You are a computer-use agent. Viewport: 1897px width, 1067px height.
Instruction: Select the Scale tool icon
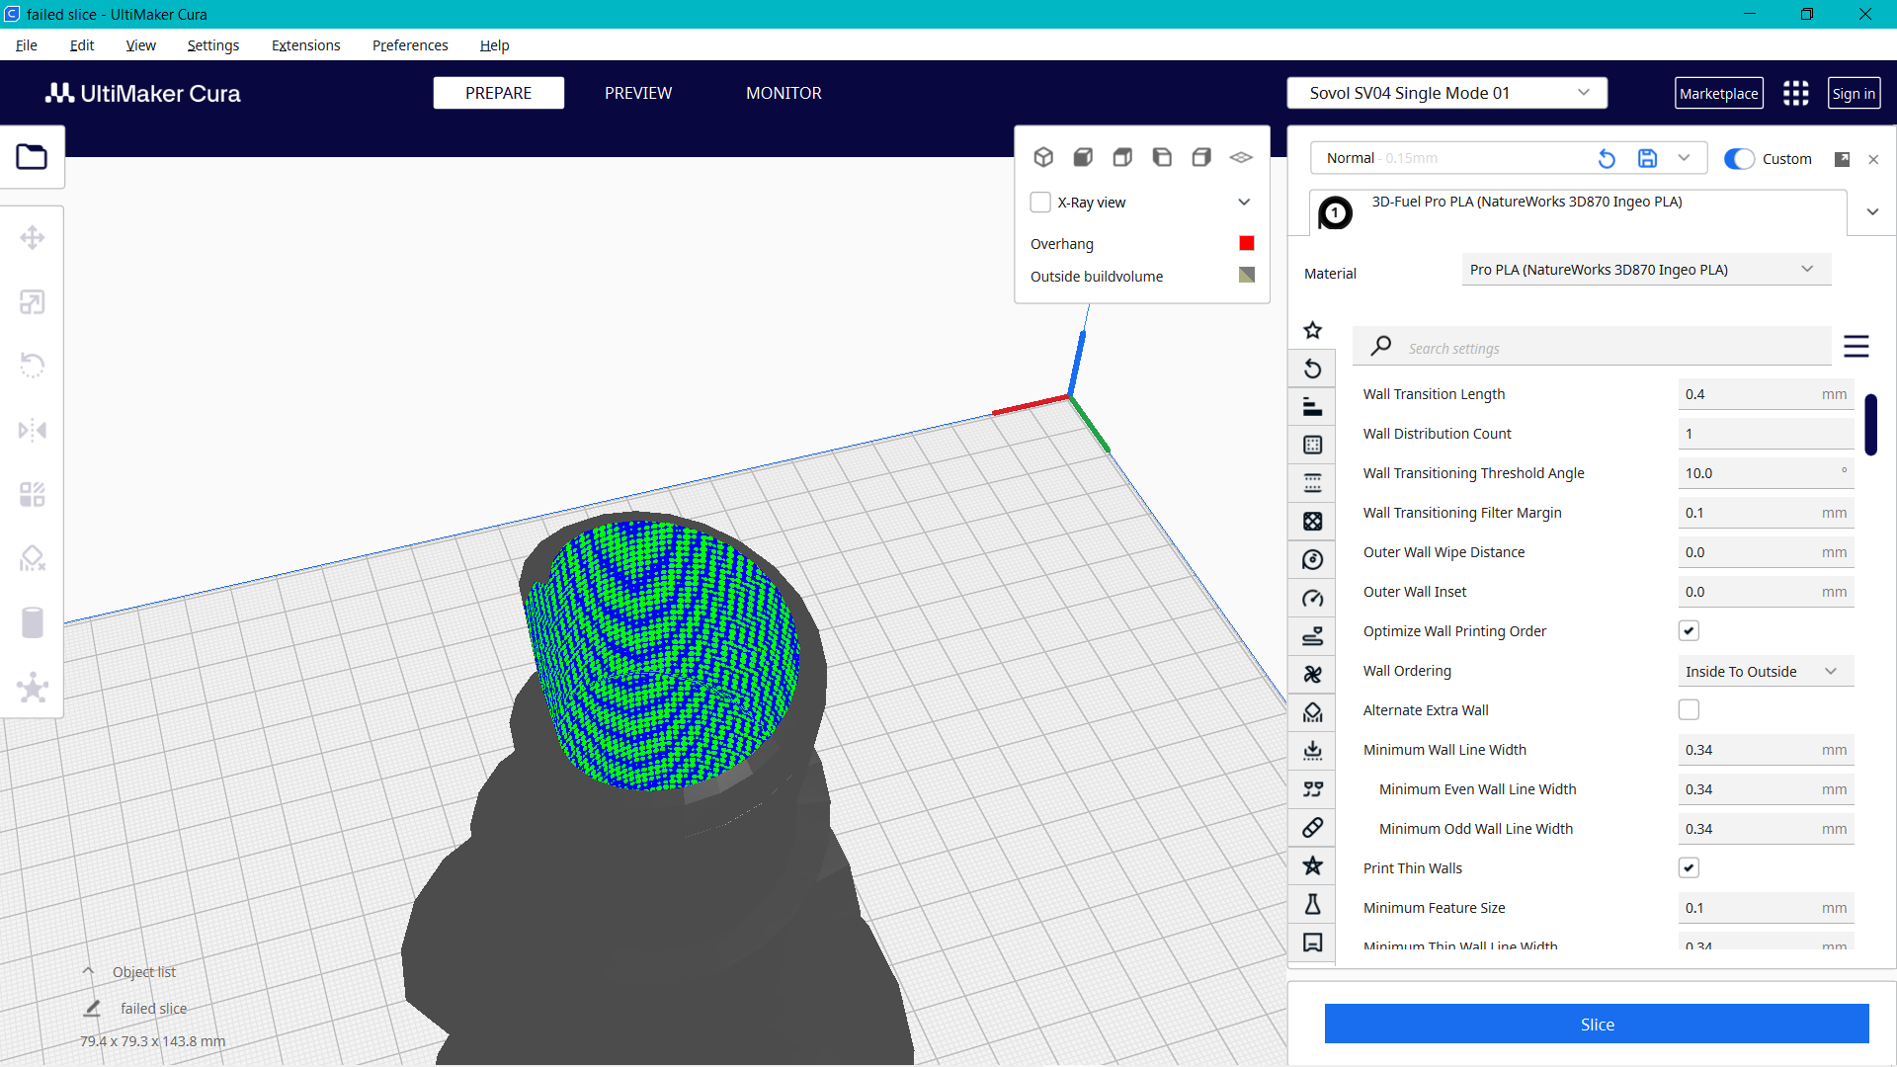pyautogui.click(x=32, y=302)
